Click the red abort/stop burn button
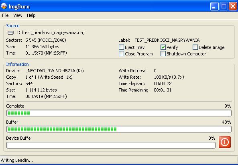The image size is (238, 165). pos(225,142)
